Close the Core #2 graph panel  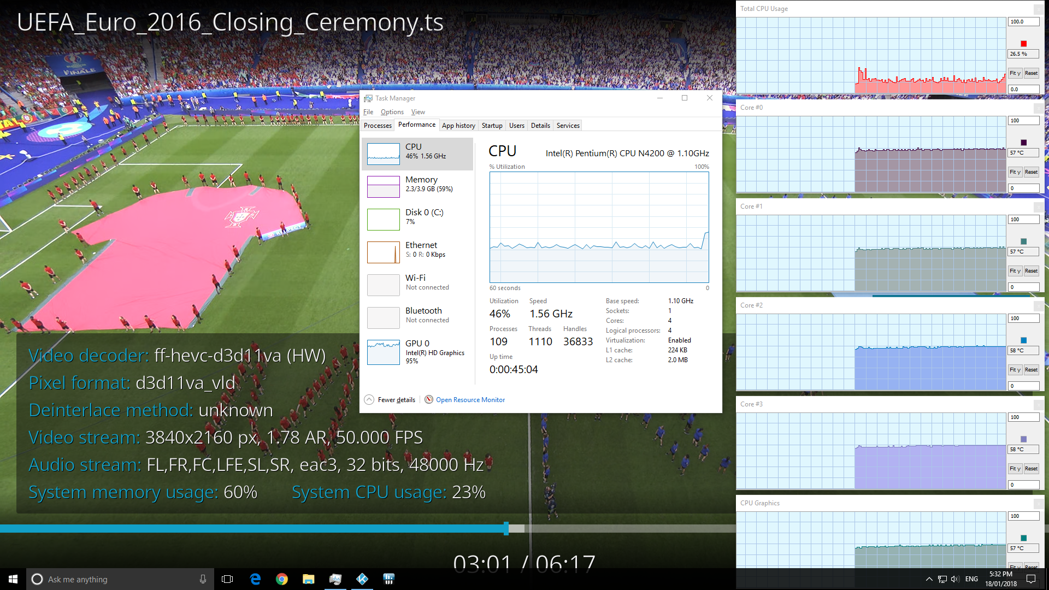pyautogui.click(x=1039, y=305)
